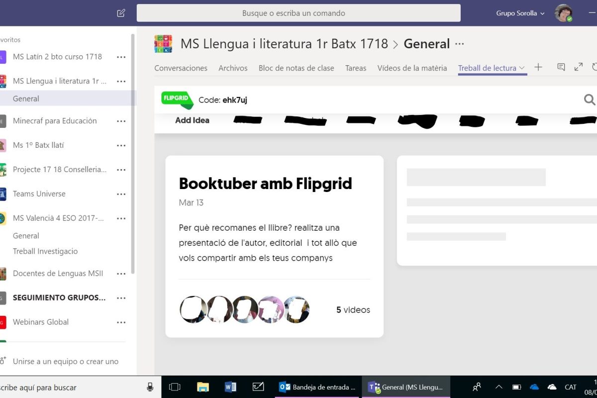Open more options for MS Latín 2 bto
The image size is (597, 398).
tap(121, 57)
